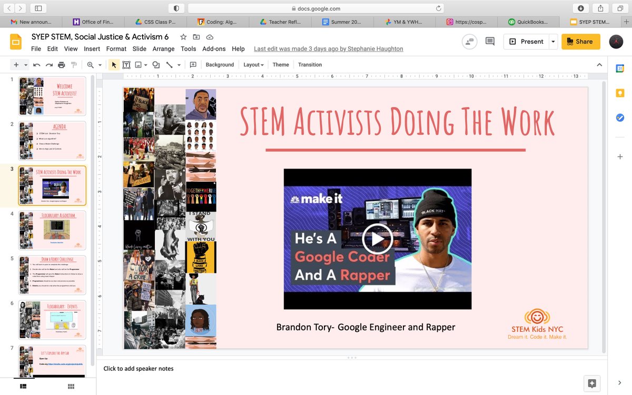Viewport: 632px width, 395px height.
Task: Click the zoom magnifier icon
Action: click(x=91, y=65)
